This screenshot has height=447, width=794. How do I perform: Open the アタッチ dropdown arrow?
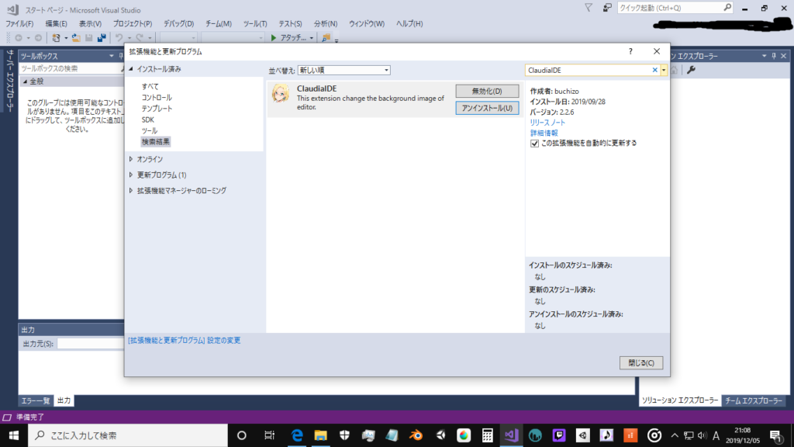tap(312, 38)
